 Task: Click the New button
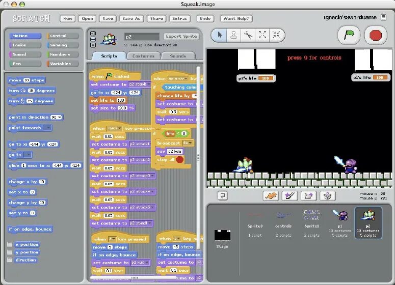click(67, 18)
